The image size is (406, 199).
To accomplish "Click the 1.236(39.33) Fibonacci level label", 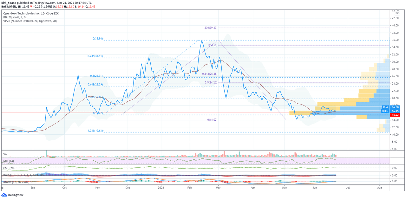I will point(210,28).
